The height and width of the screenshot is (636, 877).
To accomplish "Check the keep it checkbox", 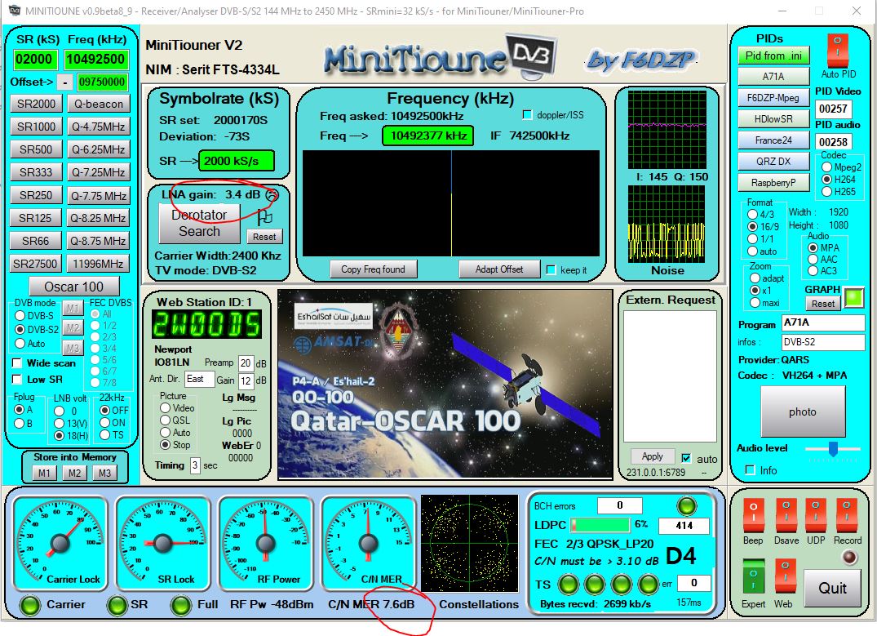I will [551, 270].
